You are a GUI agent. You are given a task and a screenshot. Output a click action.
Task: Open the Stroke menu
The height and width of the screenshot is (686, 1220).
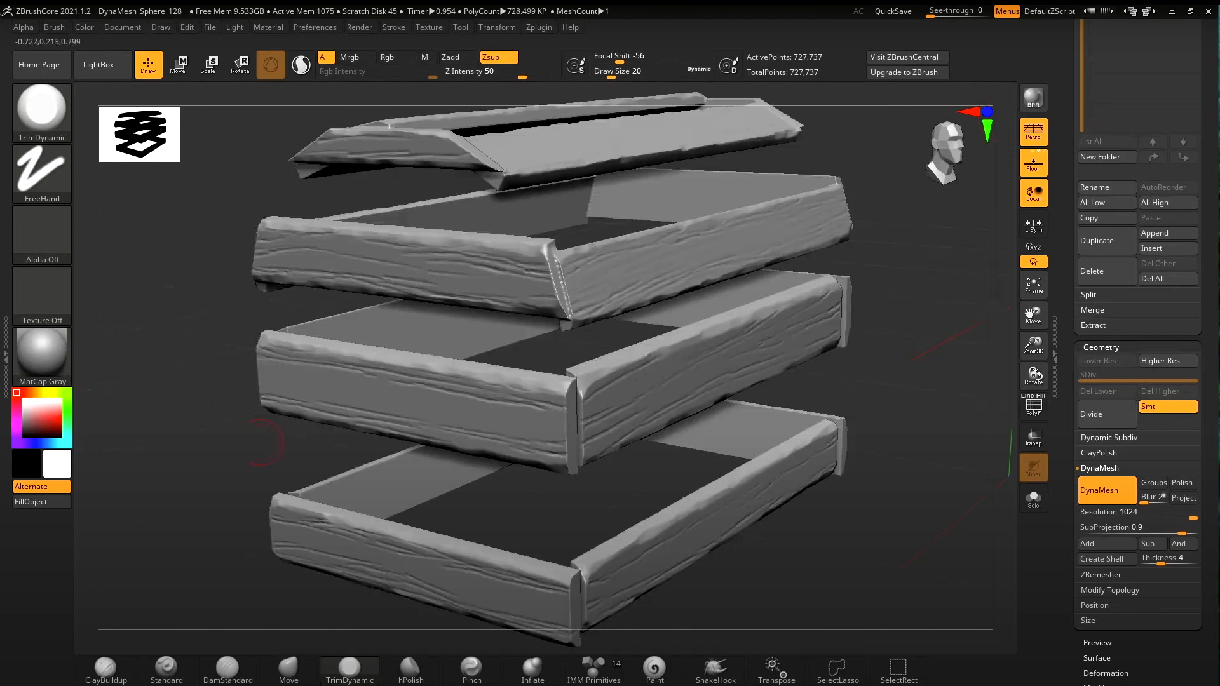(x=393, y=27)
